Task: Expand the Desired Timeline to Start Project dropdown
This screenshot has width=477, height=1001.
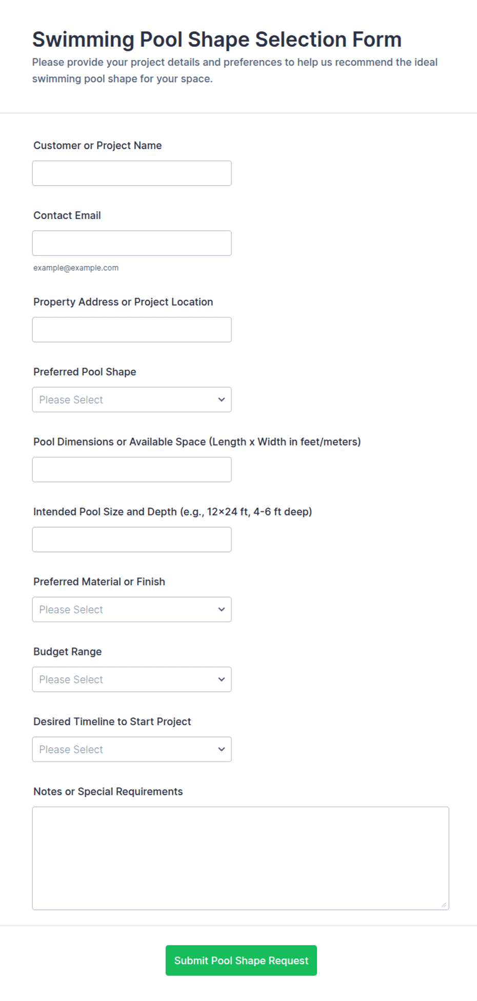Action: [x=132, y=749]
